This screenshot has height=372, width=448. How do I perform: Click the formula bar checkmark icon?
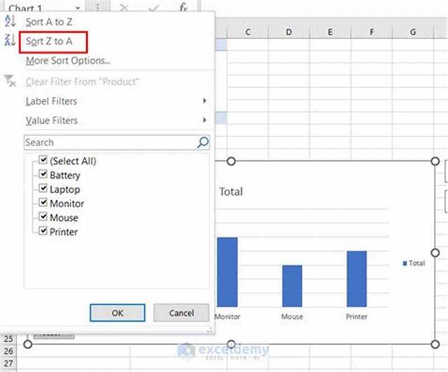point(152,8)
